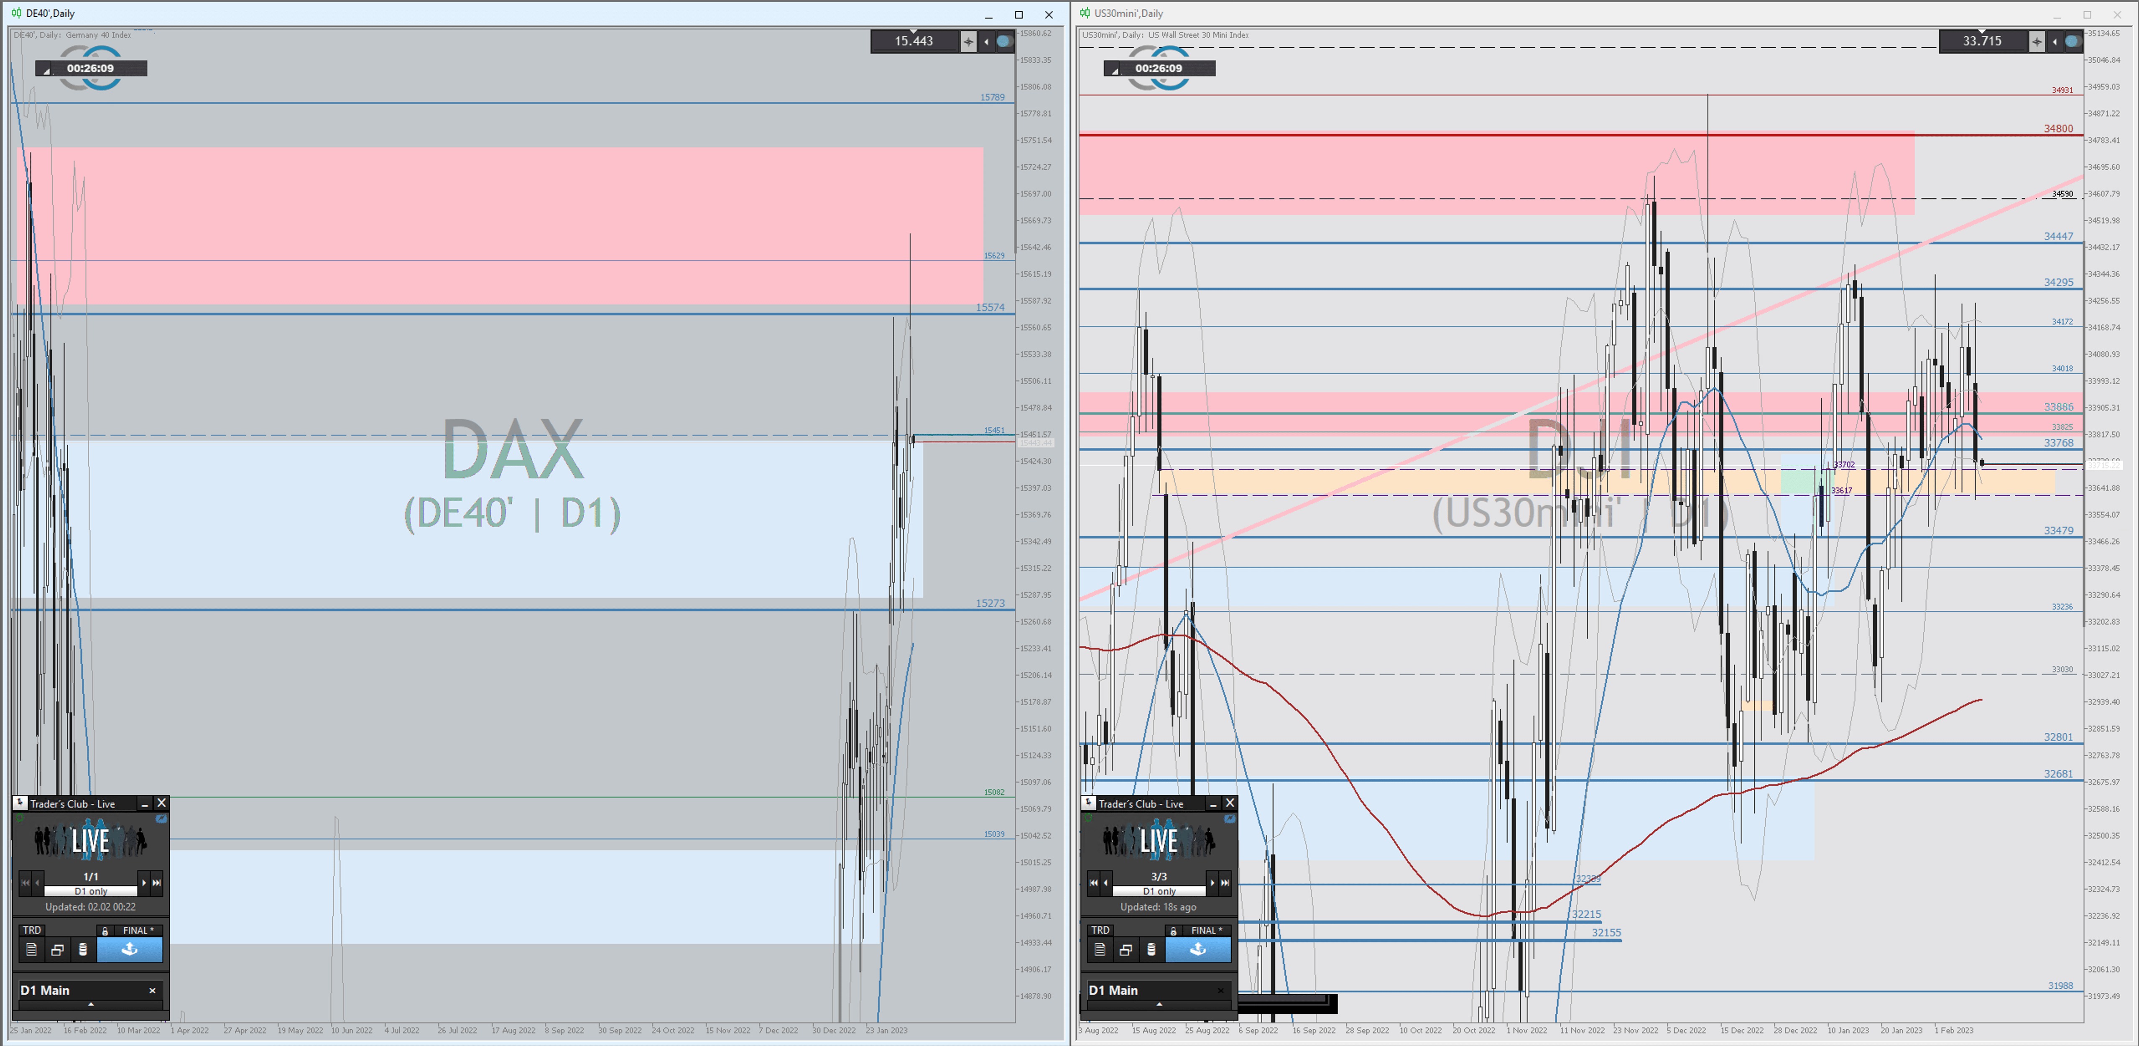Click the pin icon in DE40 Trader's Club panel

(20, 803)
